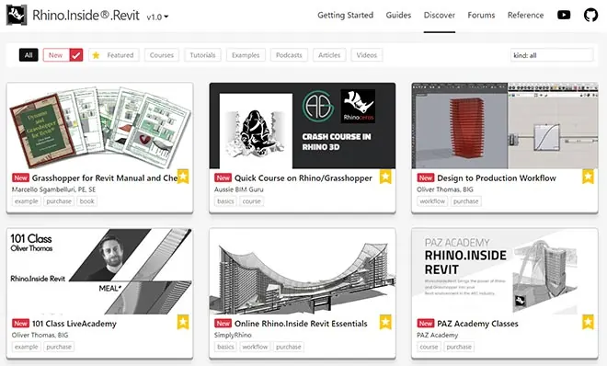Click the 'kind: all' search field
Viewport: 607px width, 366px height.
(x=552, y=55)
